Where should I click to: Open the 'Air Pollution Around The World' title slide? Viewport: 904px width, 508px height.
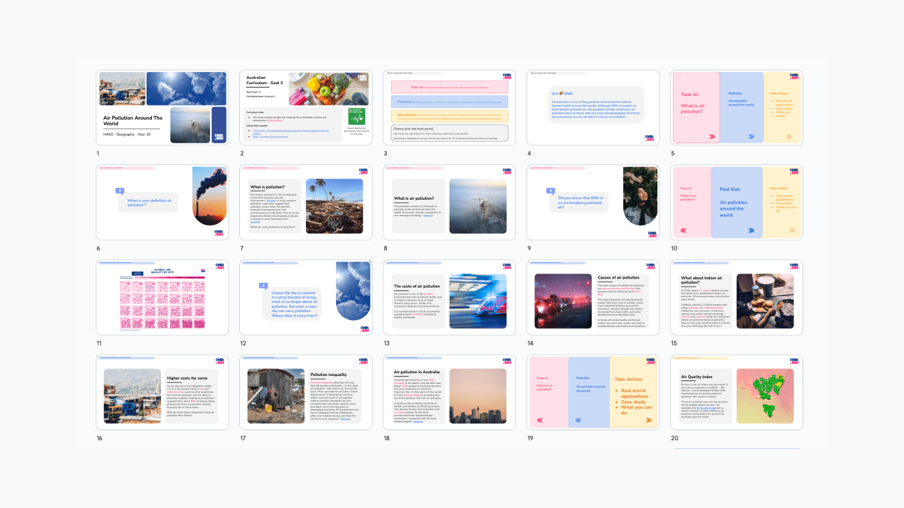point(163,108)
